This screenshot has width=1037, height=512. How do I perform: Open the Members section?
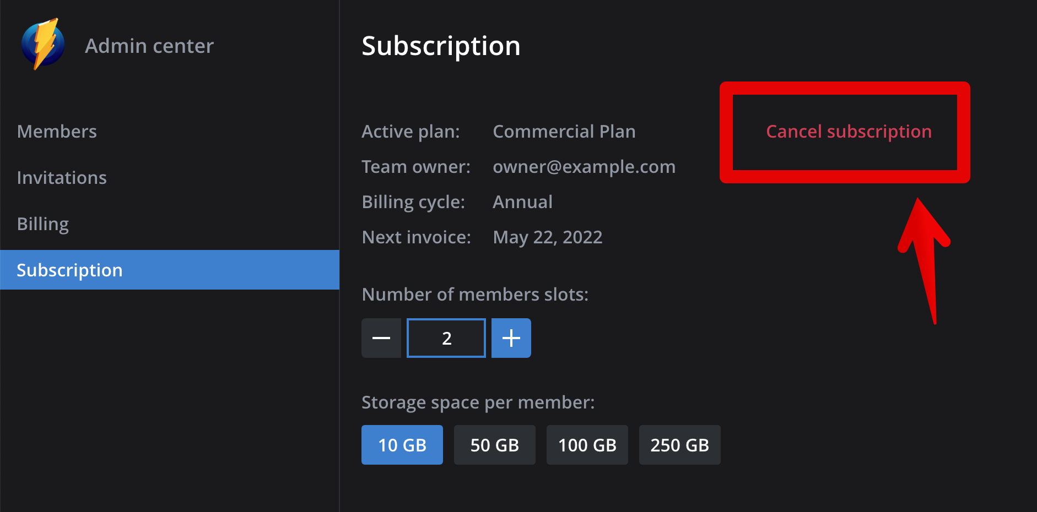pos(57,132)
